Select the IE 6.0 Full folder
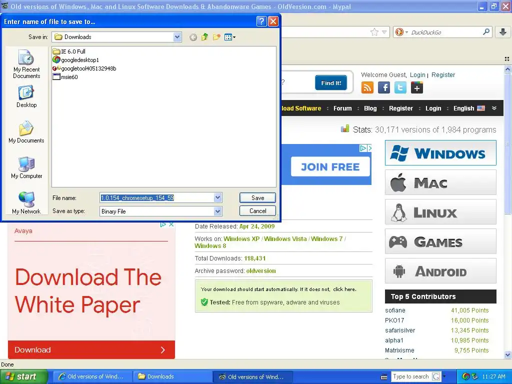Viewport: 512px width, 384px height. [x=69, y=51]
